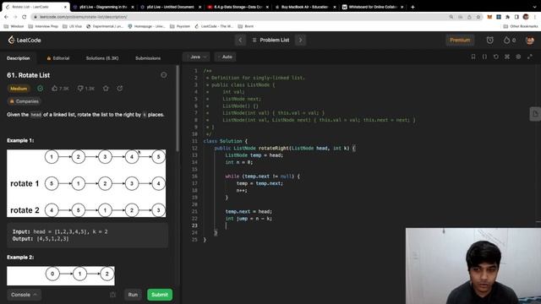Click the Medium difficulty tag

tap(19, 89)
